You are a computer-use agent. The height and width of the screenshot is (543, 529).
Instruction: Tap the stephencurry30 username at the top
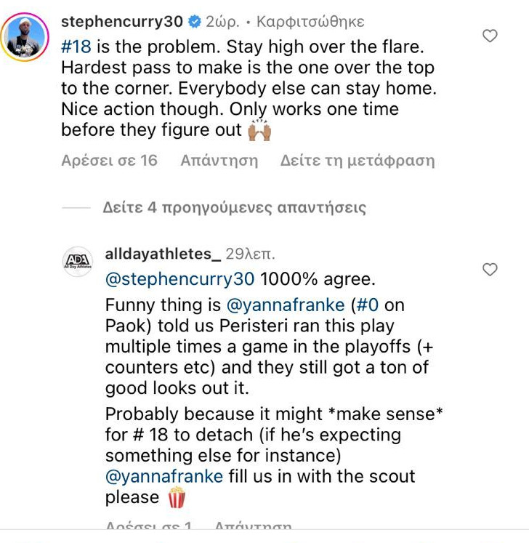[122, 22]
